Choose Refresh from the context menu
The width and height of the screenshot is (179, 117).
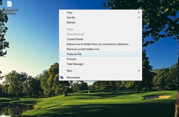[x=100, y=23]
